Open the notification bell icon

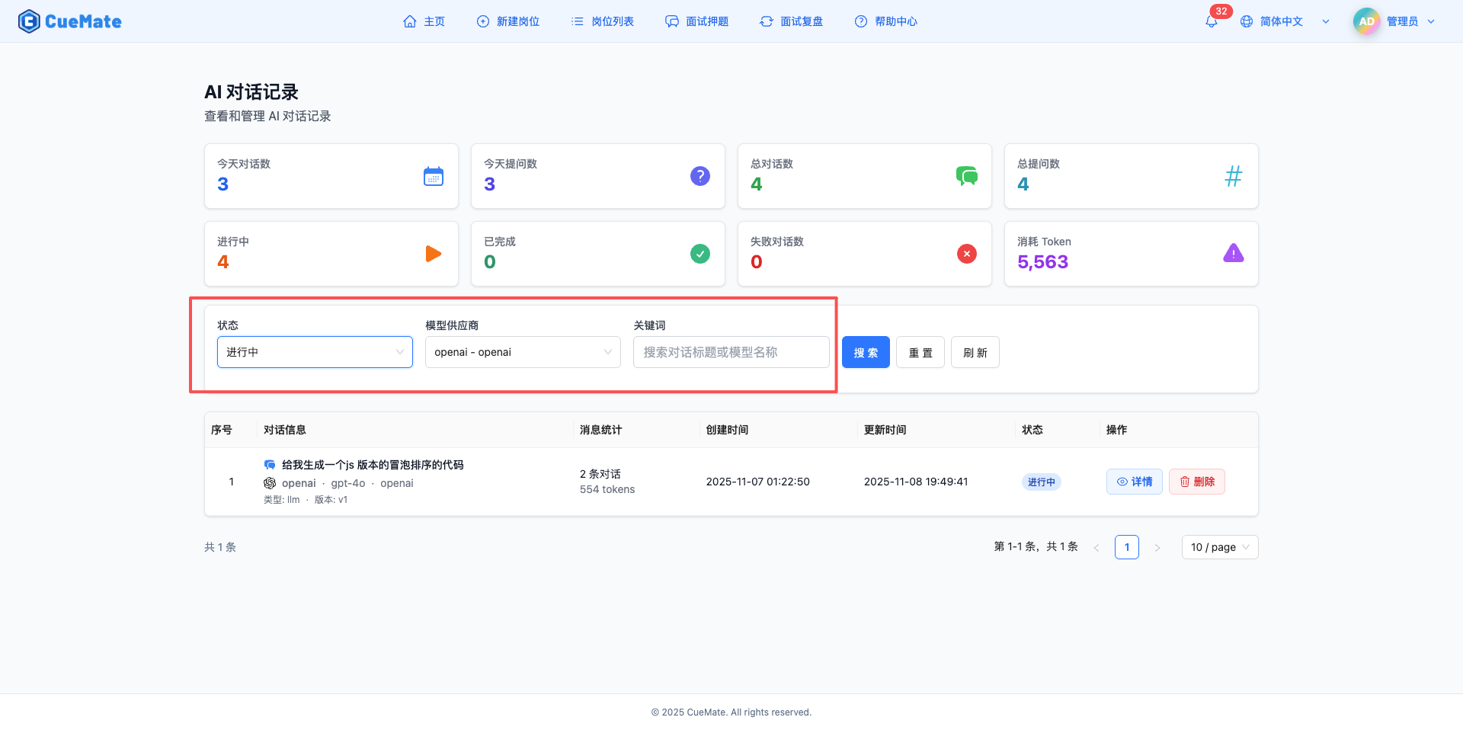click(x=1210, y=21)
